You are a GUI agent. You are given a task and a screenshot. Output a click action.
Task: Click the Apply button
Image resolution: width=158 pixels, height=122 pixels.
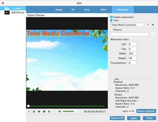tap(134, 118)
